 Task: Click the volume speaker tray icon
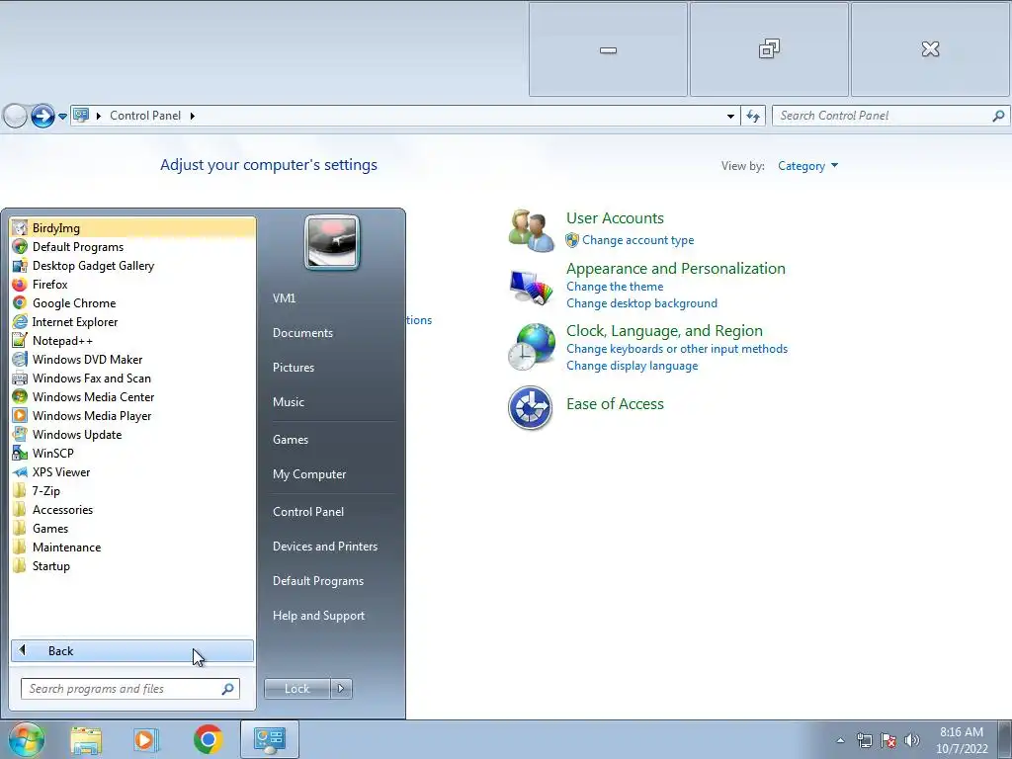[912, 740]
